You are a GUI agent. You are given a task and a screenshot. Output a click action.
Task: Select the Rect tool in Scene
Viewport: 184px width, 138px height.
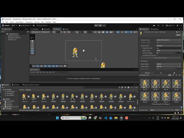(x=32, y=51)
